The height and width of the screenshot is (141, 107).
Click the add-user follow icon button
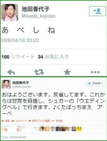click(x=97, y=11)
